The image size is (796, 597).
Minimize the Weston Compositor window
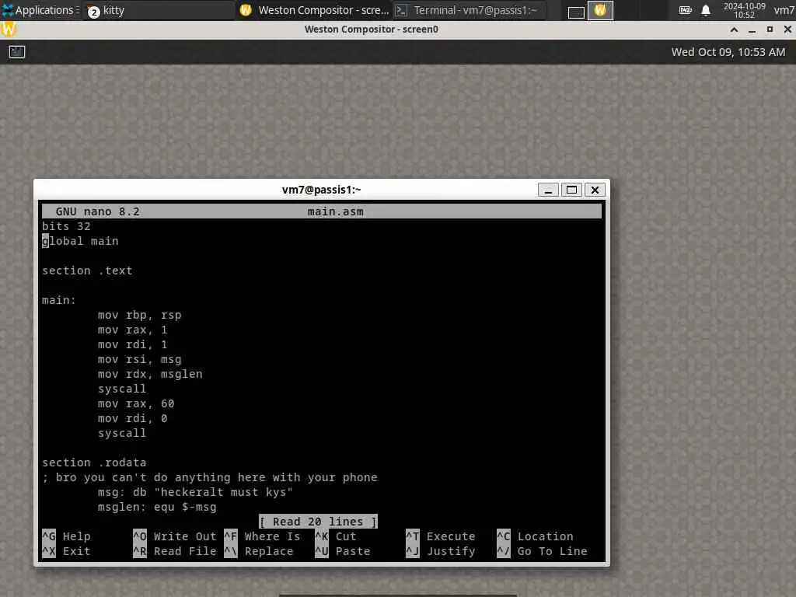[x=752, y=30]
